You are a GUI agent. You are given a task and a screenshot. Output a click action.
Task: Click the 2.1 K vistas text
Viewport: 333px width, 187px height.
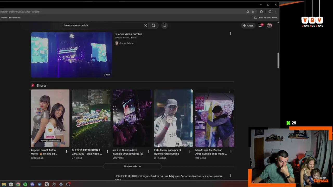coord(160,158)
